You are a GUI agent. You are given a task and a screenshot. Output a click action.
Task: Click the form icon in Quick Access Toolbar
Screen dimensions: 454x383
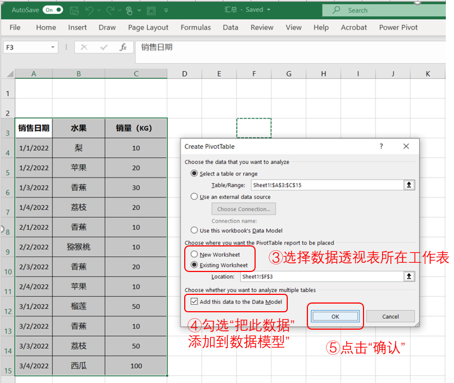pyautogui.click(x=151, y=11)
